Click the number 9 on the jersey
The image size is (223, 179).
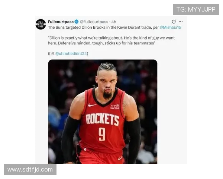click(x=102, y=134)
